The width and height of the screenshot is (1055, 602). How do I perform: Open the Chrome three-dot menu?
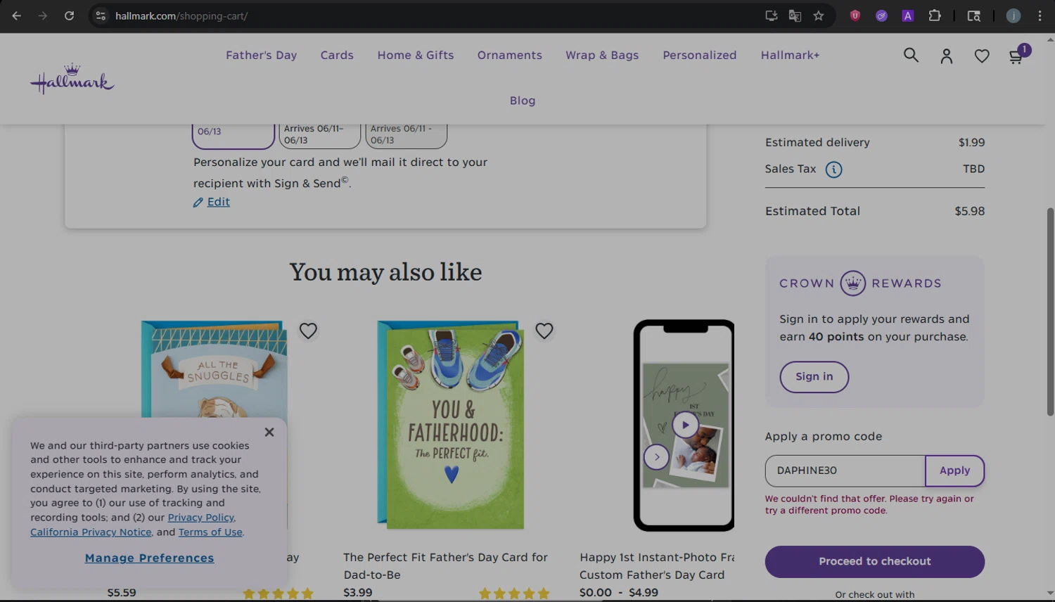(1040, 15)
